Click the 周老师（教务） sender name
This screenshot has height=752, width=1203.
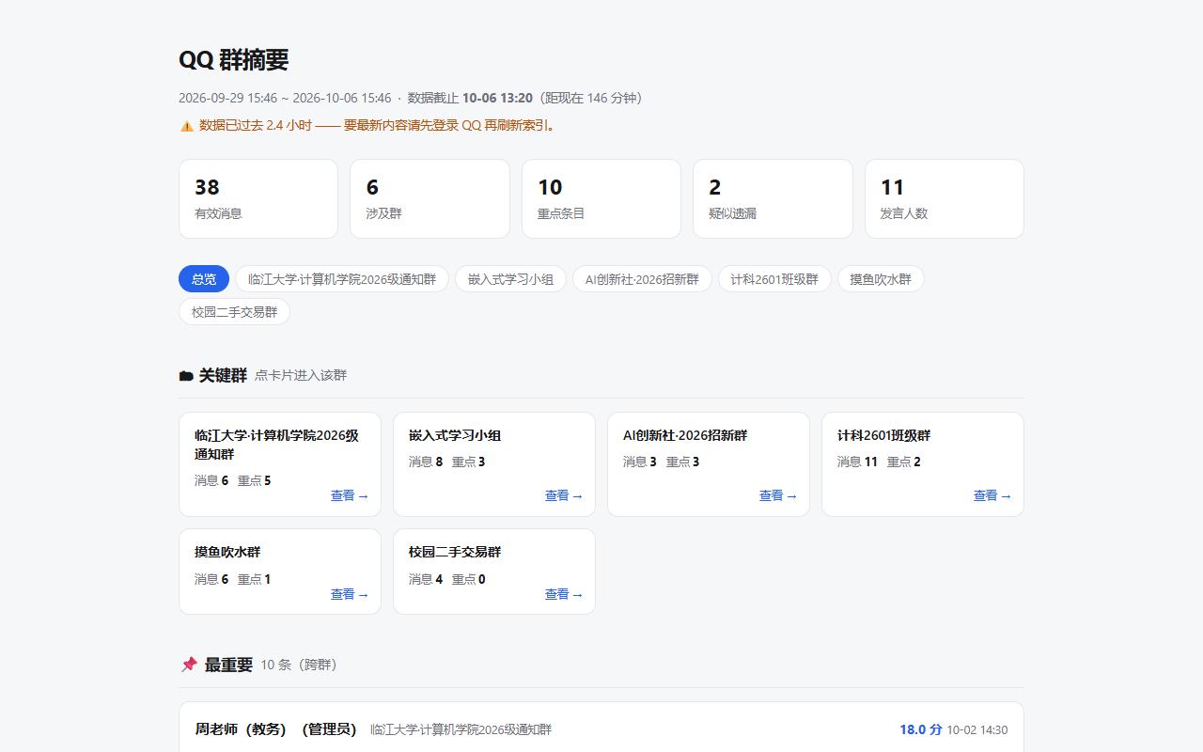click(241, 729)
